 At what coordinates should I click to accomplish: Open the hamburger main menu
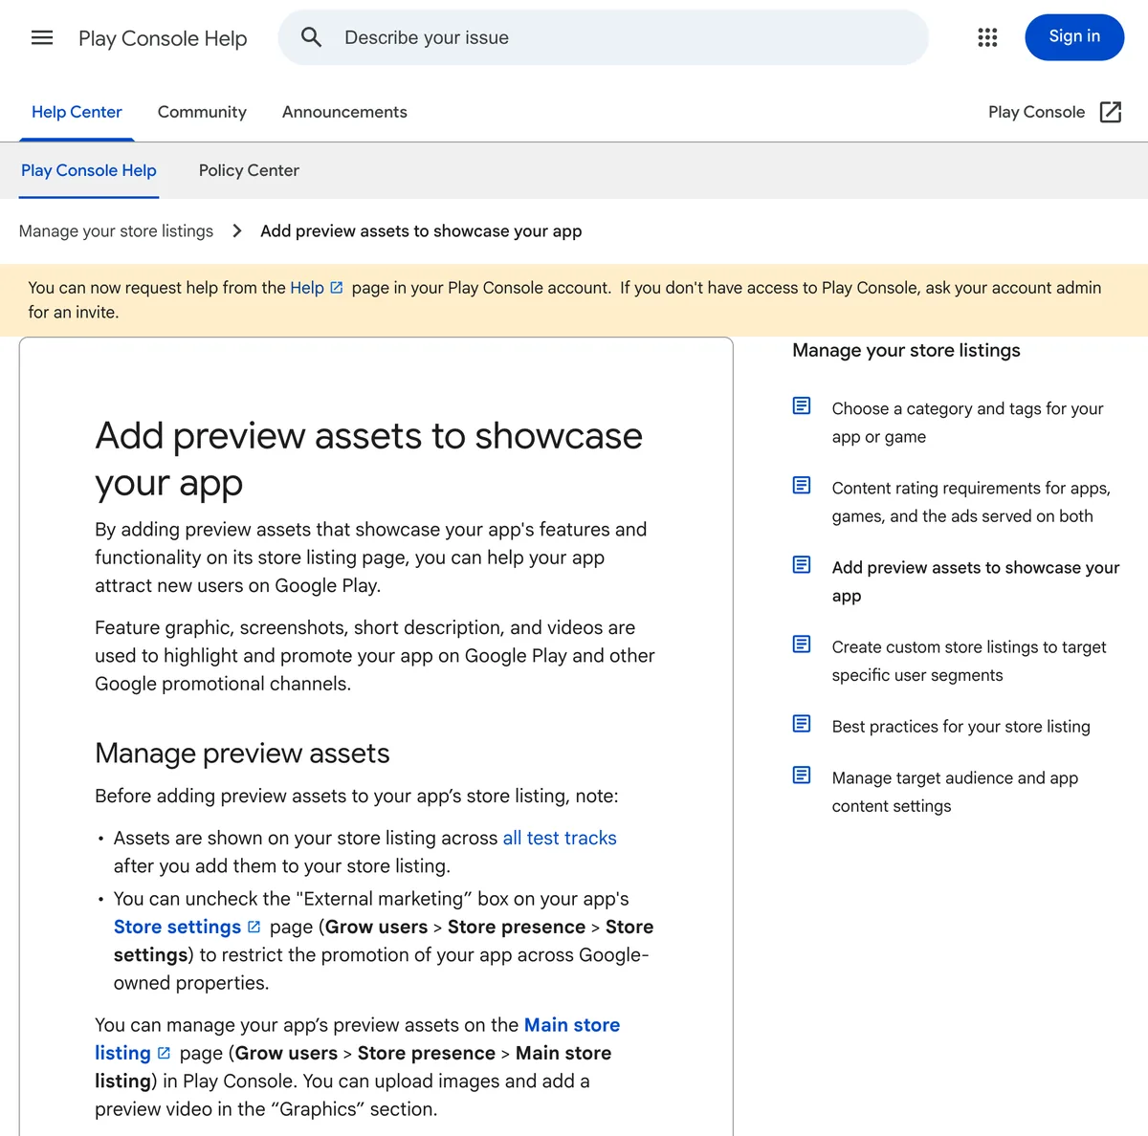pyautogui.click(x=42, y=37)
